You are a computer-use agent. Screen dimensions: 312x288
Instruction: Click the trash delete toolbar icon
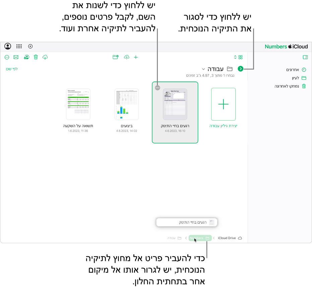tap(36, 57)
